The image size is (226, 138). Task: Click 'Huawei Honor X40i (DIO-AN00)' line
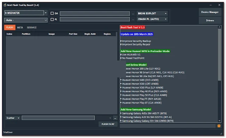[139, 80]
